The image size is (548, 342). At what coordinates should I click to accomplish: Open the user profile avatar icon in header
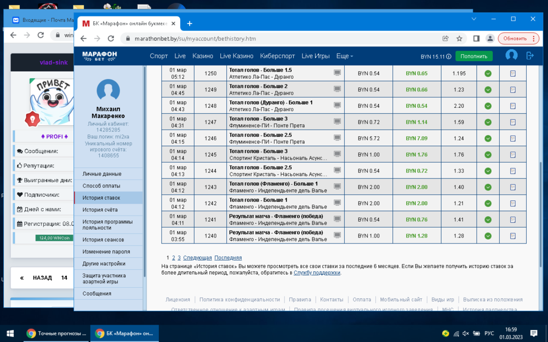(x=511, y=55)
